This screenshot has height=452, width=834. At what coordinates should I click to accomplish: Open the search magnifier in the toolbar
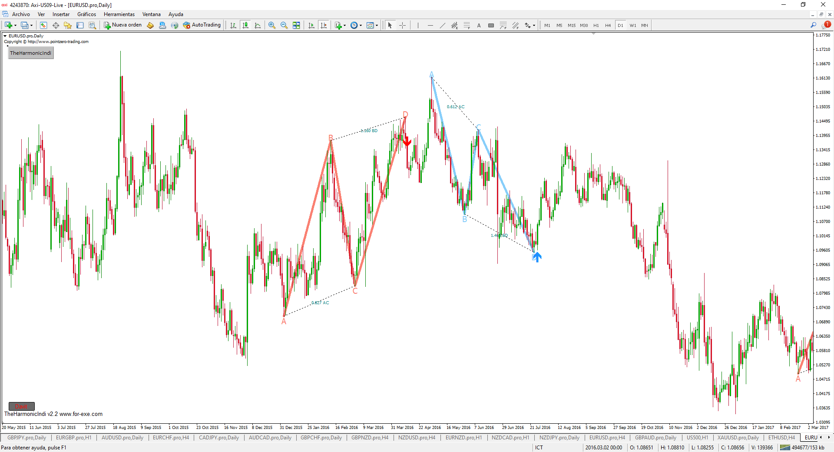click(813, 25)
